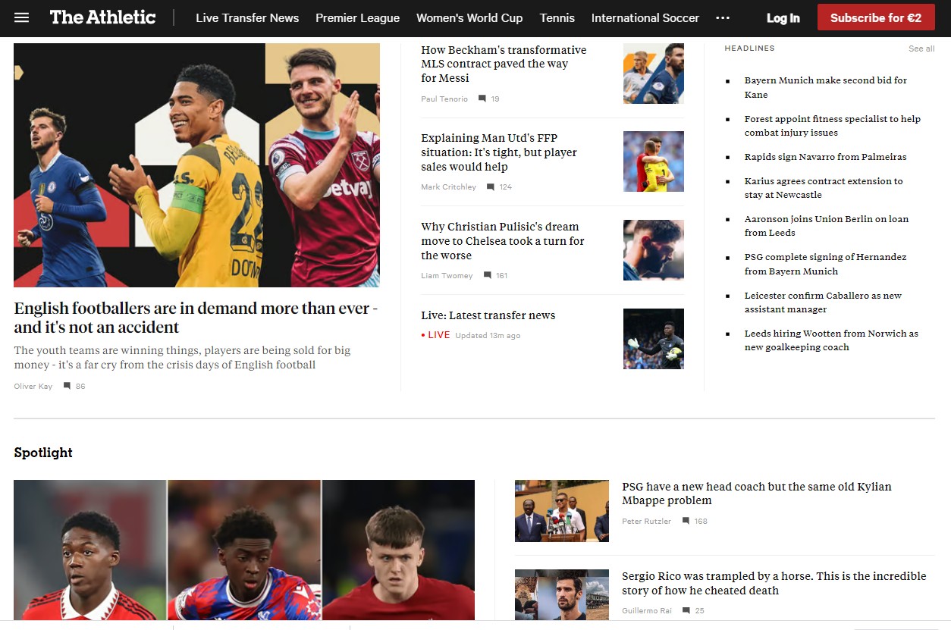951x630 pixels.
Task: Open See all headlines link
Action: [921, 49]
